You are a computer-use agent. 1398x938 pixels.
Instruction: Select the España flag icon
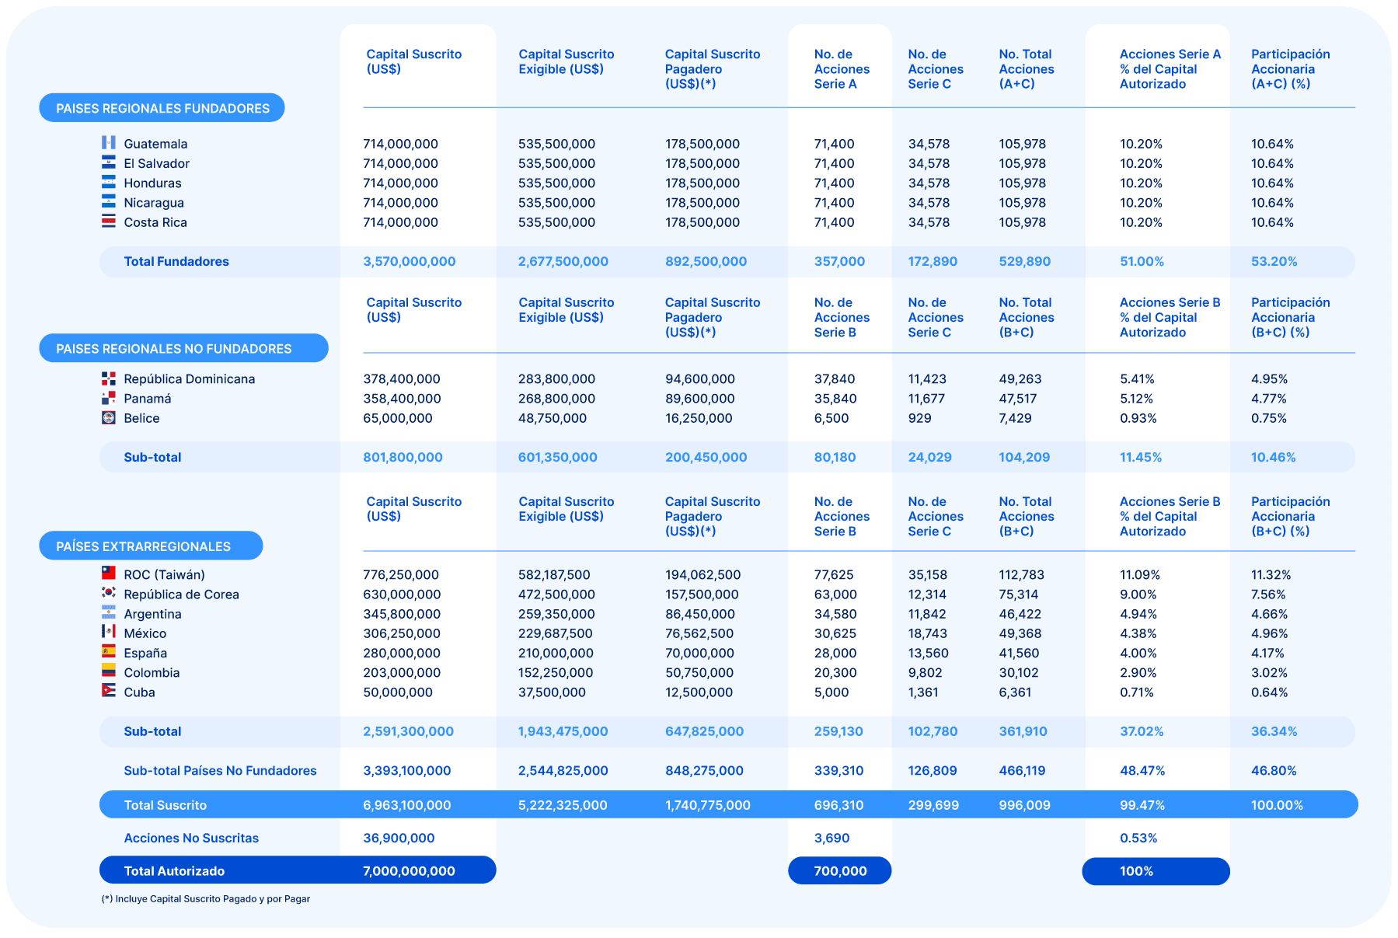[x=109, y=652]
